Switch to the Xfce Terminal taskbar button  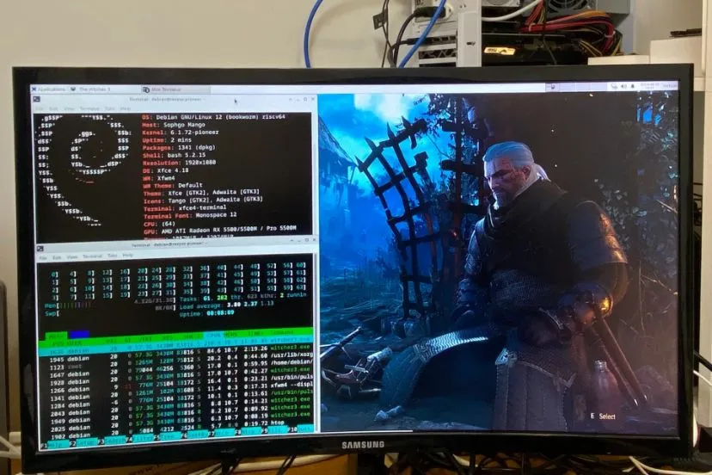coord(175,89)
